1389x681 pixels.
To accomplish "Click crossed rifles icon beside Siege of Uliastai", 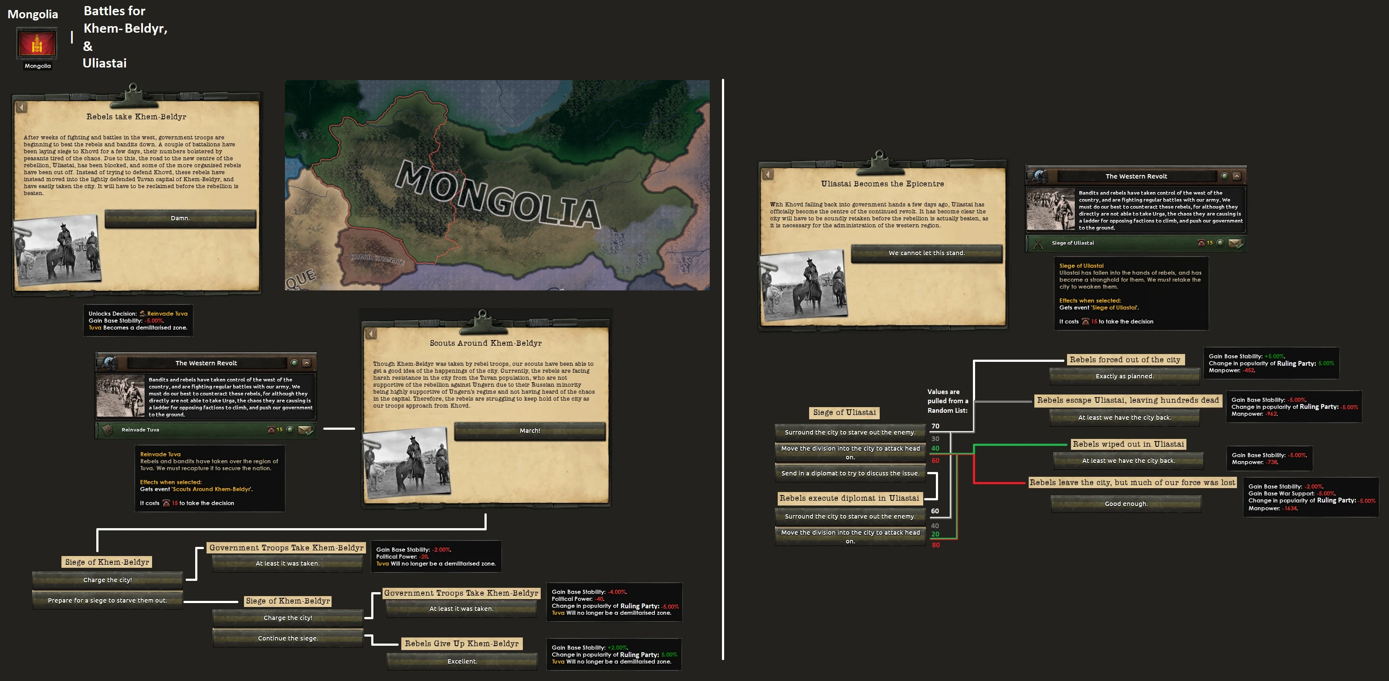I will 1038,243.
